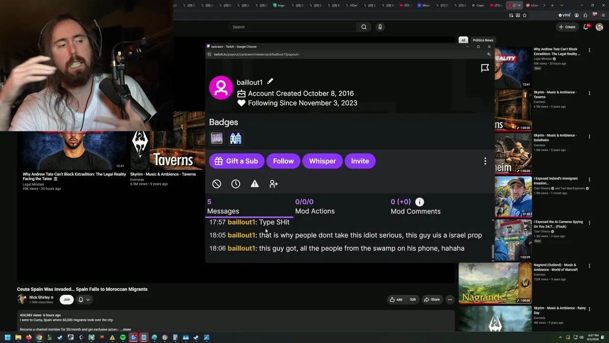Bookmark page with the star icon
The height and width of the screenshot is (343, 609).
(x=524, y=15)
